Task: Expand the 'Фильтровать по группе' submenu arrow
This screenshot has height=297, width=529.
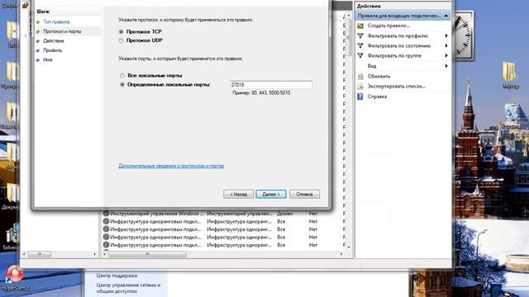Action: click(x=446, y=55)
